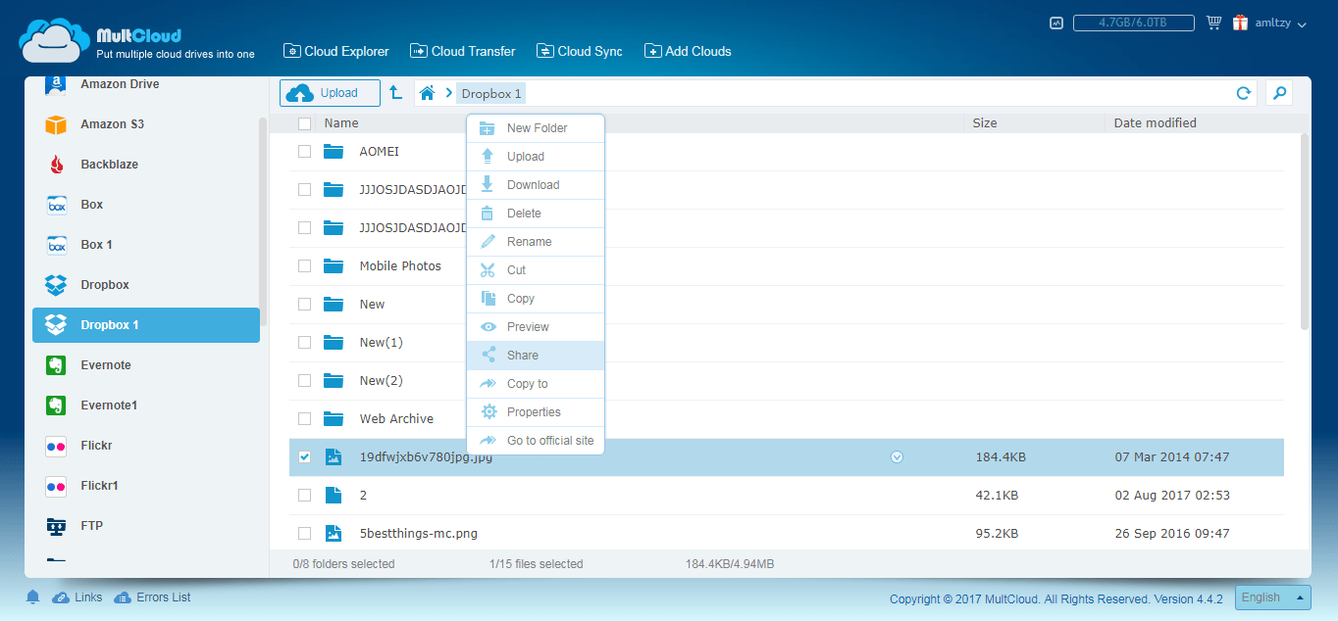Choose Go to official site
The height and width of the screenshot is (621, 1338).
coord(536,441)
